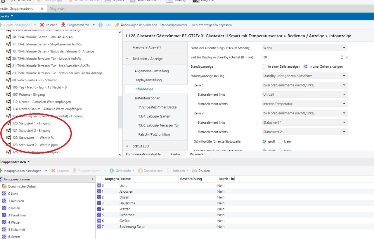Image resolution: width=374 pixels, height=239 pixels.
Task: Increase the standby time stepper value
Action: click(x=342, y=56)
